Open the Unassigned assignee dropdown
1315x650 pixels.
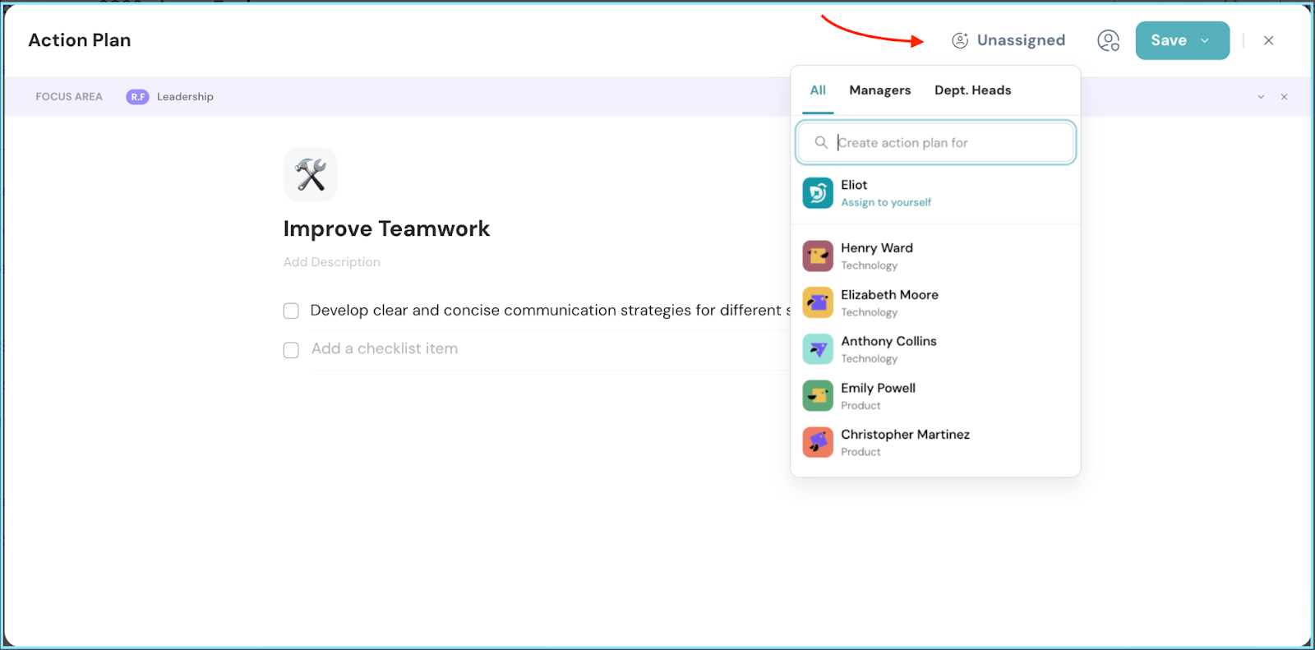point(1008,40)
